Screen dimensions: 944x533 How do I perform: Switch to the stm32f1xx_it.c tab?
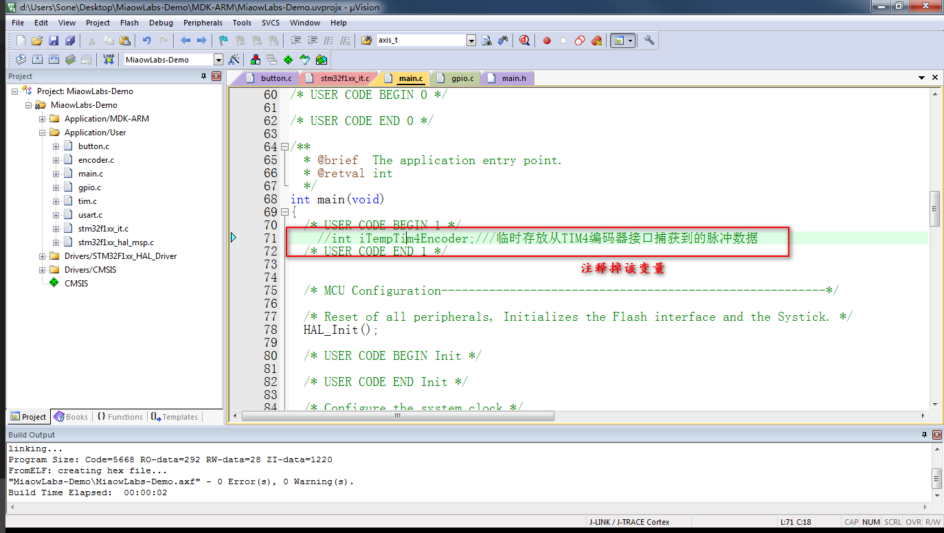coord(339,78)
